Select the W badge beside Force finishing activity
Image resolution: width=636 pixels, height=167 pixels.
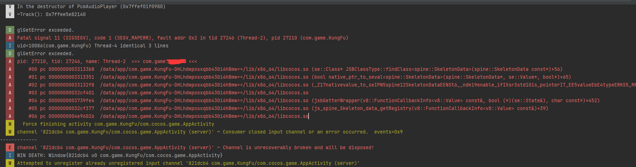click(x=10, y=124)
